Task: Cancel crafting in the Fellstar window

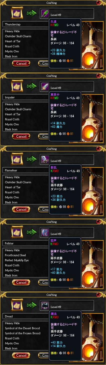Action: (x=21, y=282)
